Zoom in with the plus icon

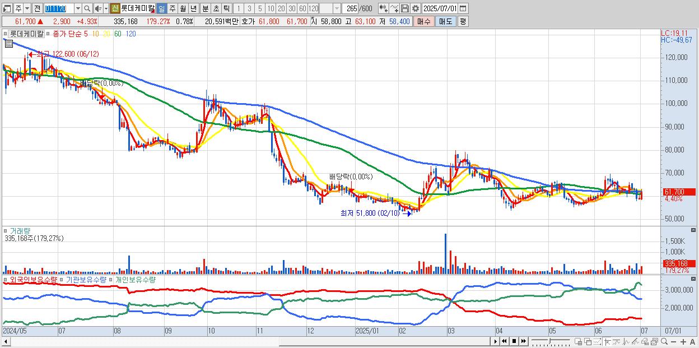pos(683,342)
